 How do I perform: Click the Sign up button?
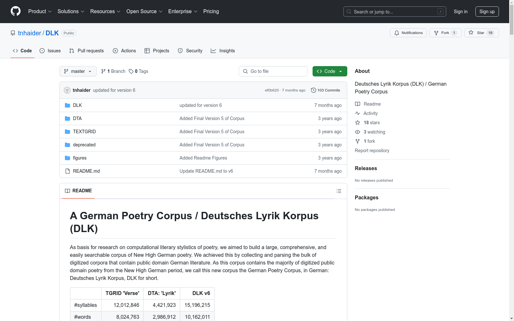click(487, 12)
